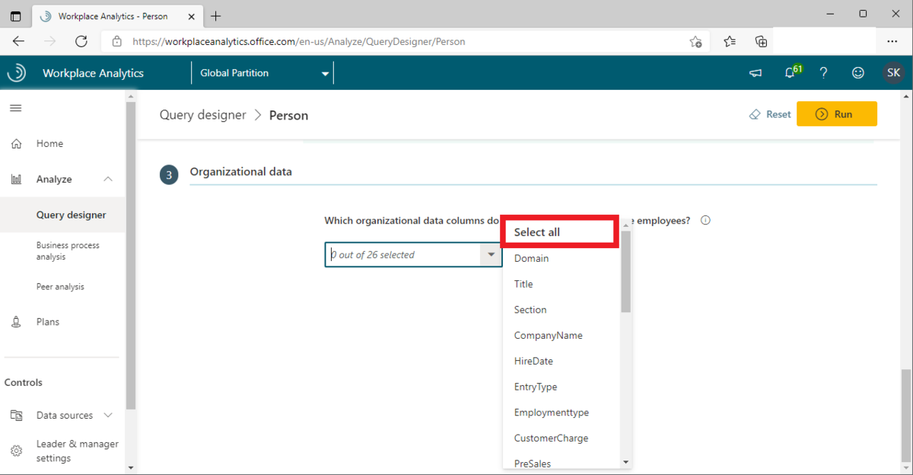Click the site lock icon in address bar

(116, 42)
